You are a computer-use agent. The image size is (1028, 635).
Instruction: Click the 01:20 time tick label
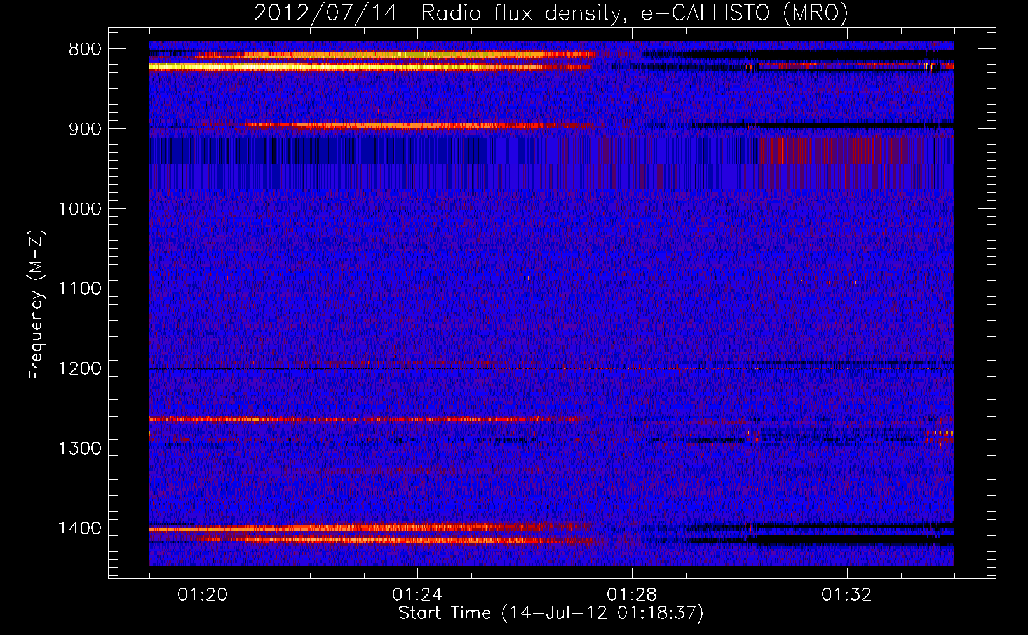[203, 595]
